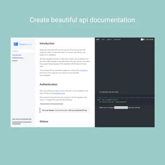Click the curl code sample block
The width and height of the screenshot is (165, 165).
pyautogui.click(x=125, y=100)
